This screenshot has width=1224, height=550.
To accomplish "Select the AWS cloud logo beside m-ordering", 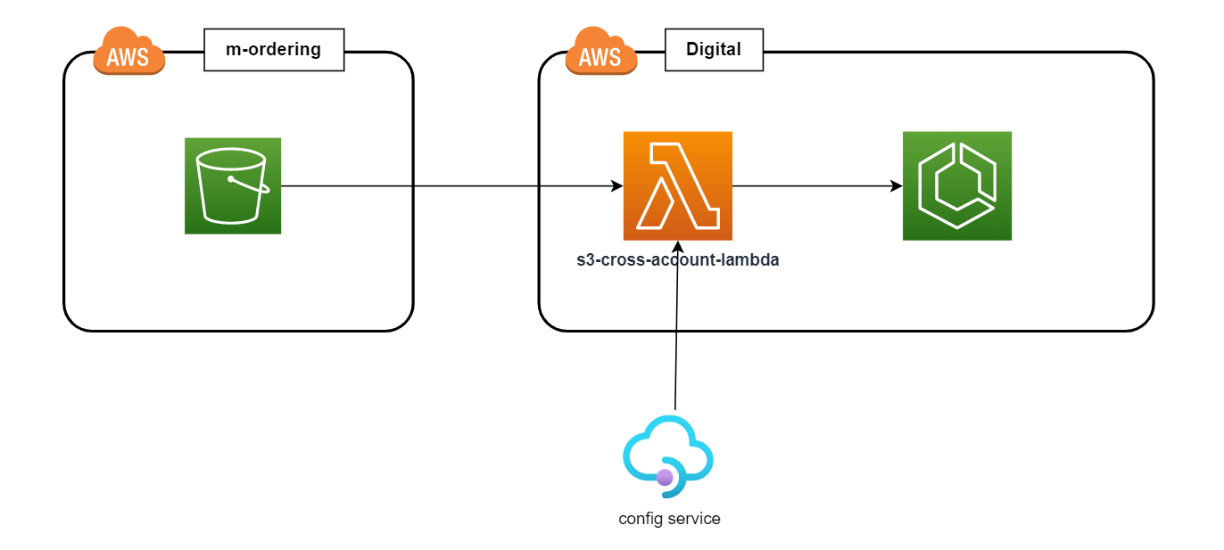I will click(x=129, y=51).
